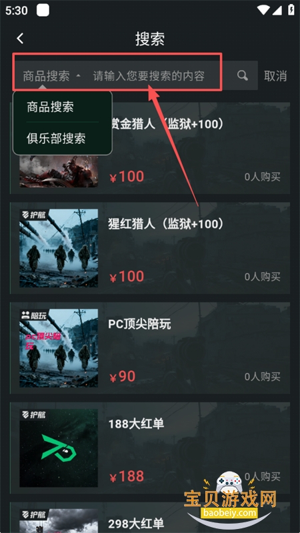Viewport: 300px width, 533px height.
Task: Tap the 护航 badge on 猩红猎人 thumbnail
Action: (33, 215)
